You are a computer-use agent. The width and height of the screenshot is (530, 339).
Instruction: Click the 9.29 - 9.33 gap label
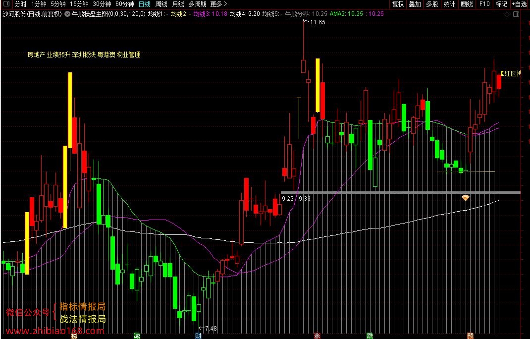pyautogui.click(x=296, y=199)
